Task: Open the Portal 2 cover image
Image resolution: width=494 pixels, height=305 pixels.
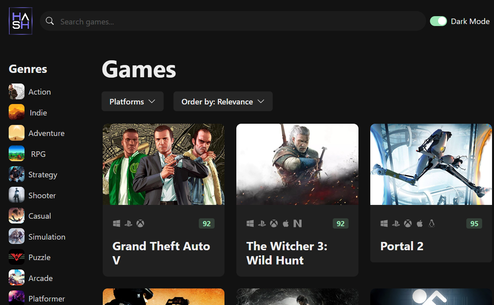Action: point(431,164)
